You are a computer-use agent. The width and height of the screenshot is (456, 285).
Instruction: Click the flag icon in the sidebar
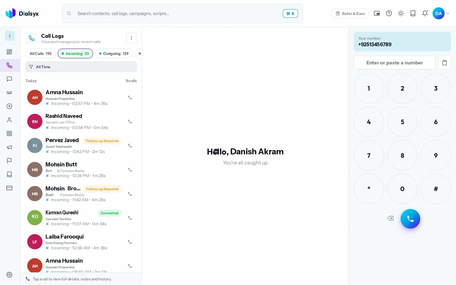9,161
